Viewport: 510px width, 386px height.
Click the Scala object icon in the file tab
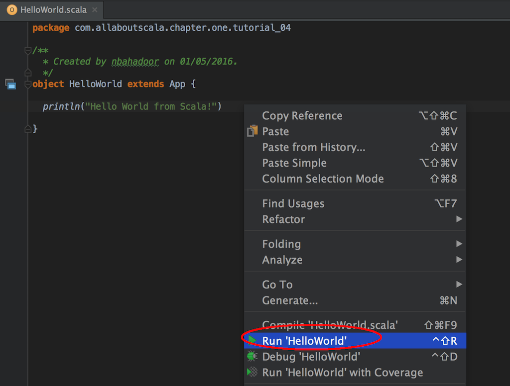(x=12, y=10)
